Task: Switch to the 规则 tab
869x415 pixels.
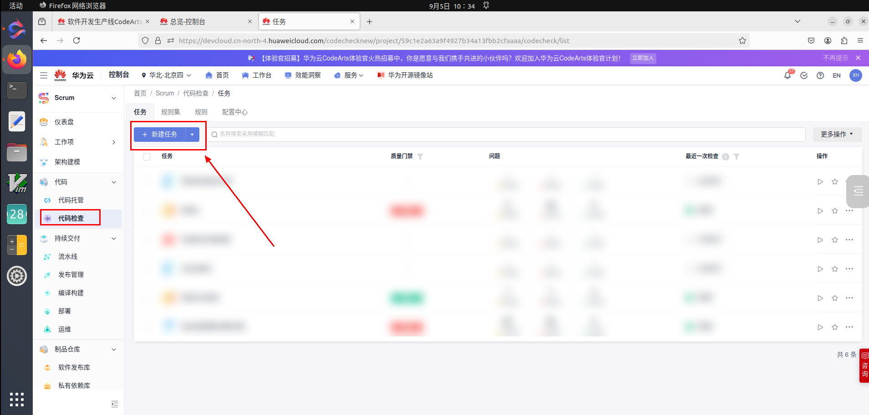Action: click(x=201, y=112)
